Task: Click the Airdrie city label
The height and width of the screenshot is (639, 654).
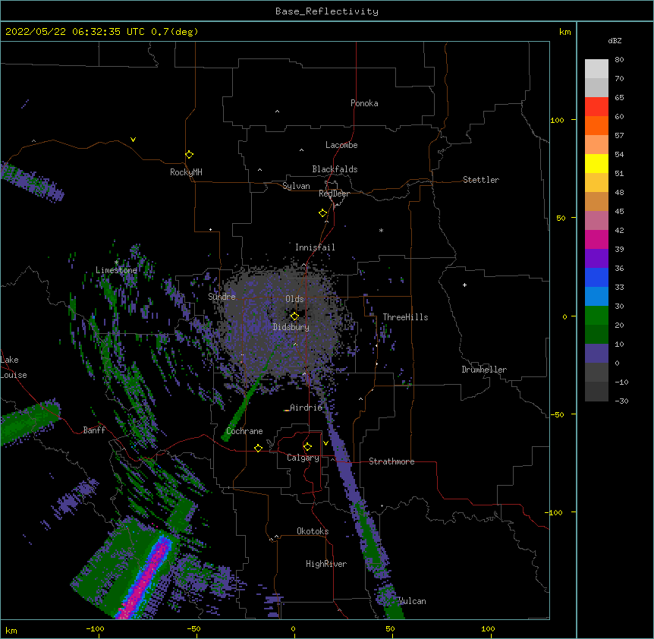Action: 306,408
